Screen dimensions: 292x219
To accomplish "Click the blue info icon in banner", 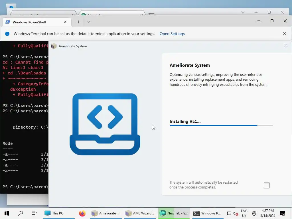I will (7, 34).
